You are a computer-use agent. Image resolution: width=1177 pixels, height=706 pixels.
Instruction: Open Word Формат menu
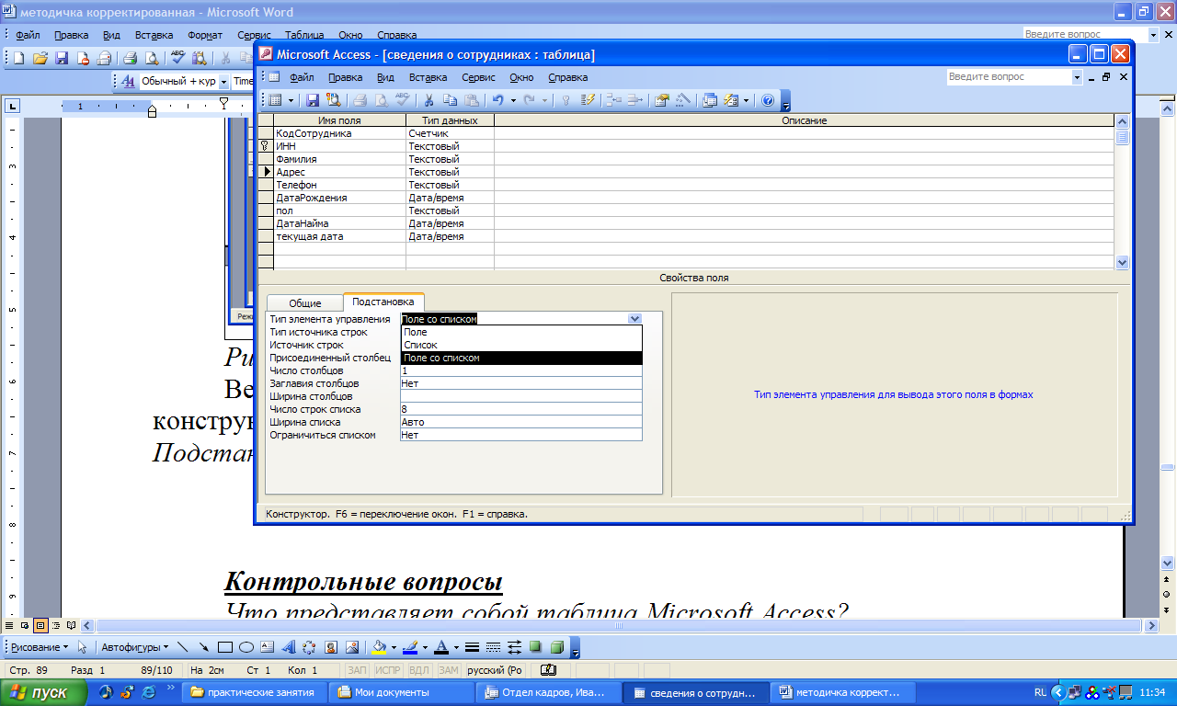coord(205,35)
